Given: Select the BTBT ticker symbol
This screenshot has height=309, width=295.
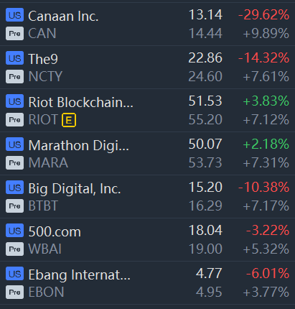Looking at the screenshot, I should [43, 206].
